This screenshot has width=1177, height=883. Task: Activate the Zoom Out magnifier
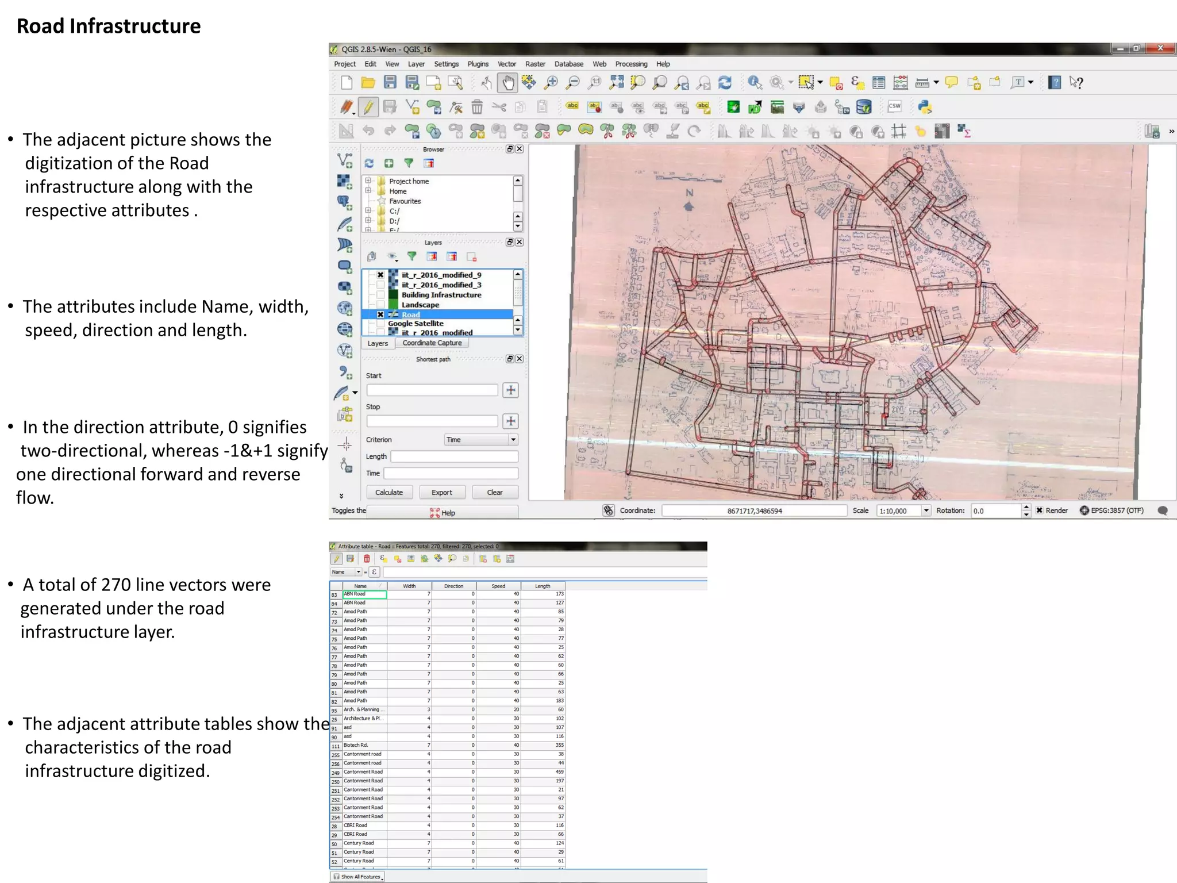573,83
